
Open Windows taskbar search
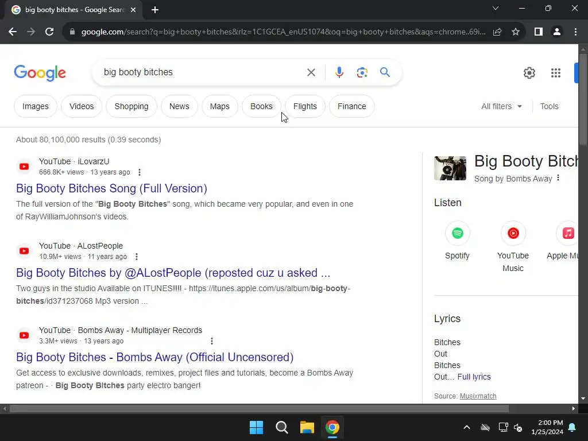pos(281,427)
